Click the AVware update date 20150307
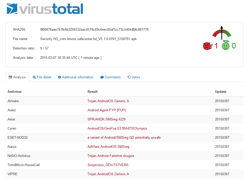Screen dimensions: 249x179 (x=222, y=101)
